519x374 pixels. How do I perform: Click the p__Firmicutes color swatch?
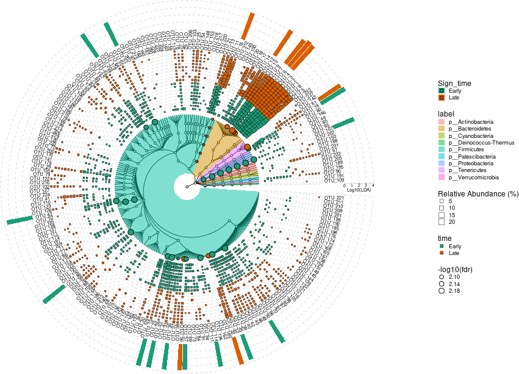click(x=442, y=149)
